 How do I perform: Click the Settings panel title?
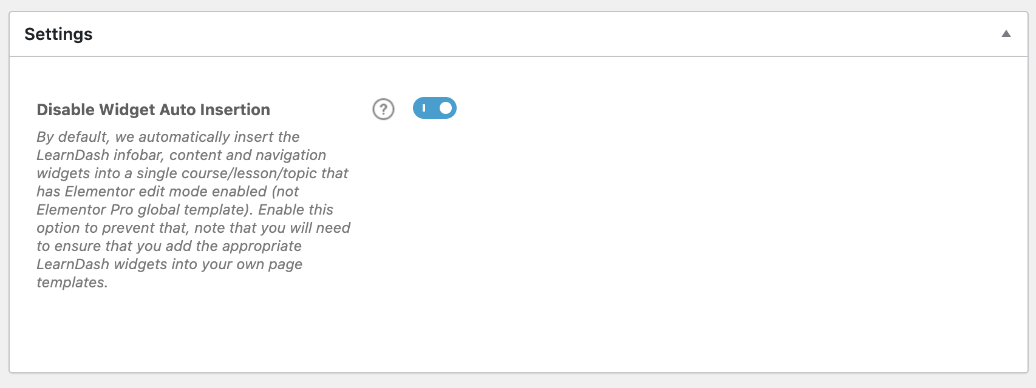(58, 34)
